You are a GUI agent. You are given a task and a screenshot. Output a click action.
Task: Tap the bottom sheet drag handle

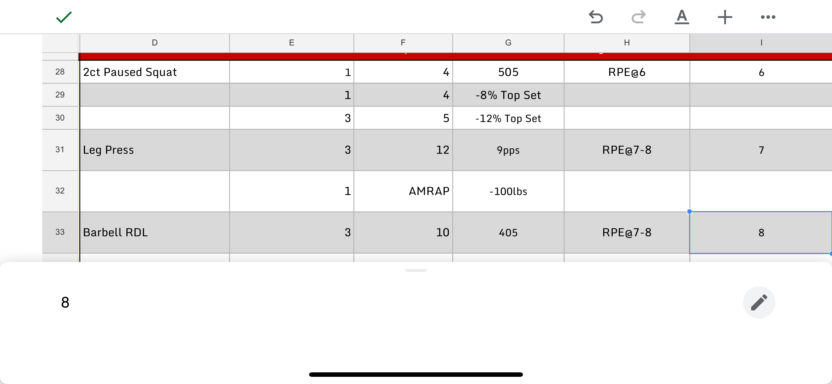[x=416, y=271]
